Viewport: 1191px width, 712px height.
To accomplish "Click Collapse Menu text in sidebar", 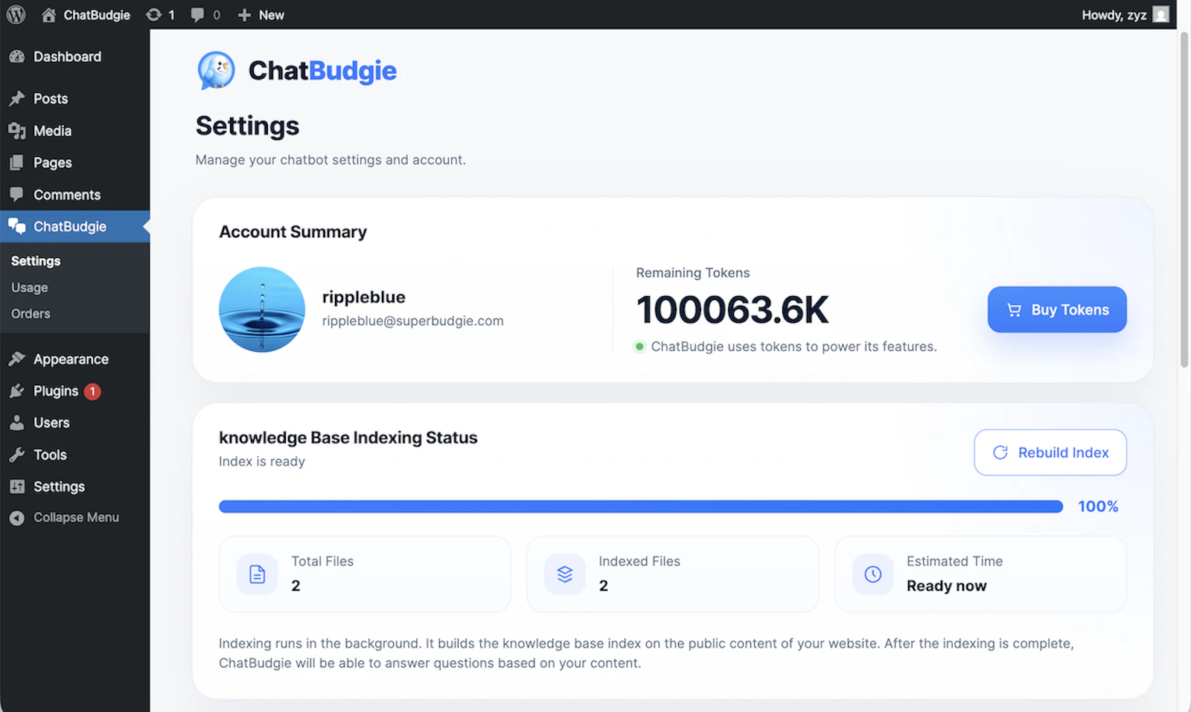I will (76, 518).
